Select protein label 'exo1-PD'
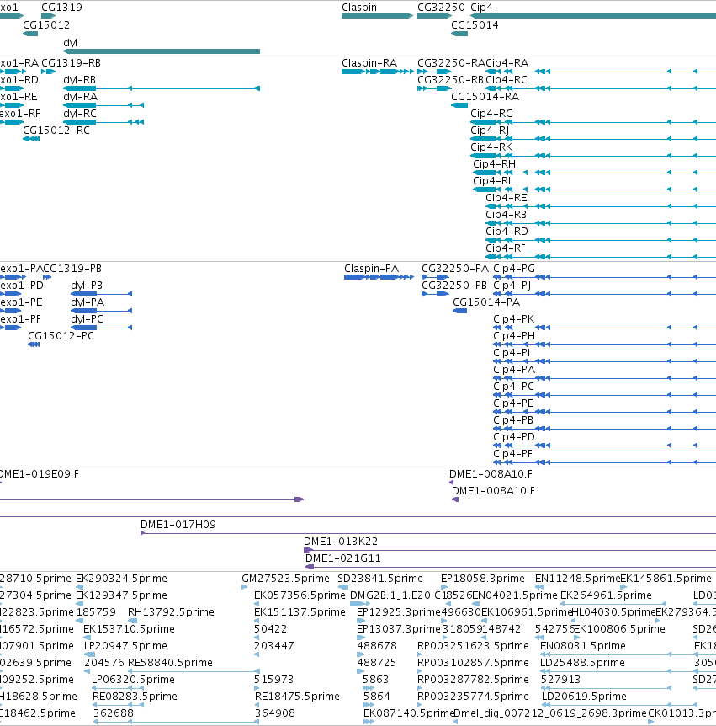This screenshot has width=716, height=726. pyautogui.click(x=22, y=286)
